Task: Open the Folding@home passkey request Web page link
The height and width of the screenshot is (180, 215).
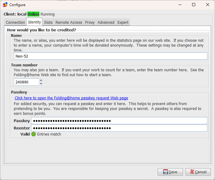Action: [x=71, y=98]
